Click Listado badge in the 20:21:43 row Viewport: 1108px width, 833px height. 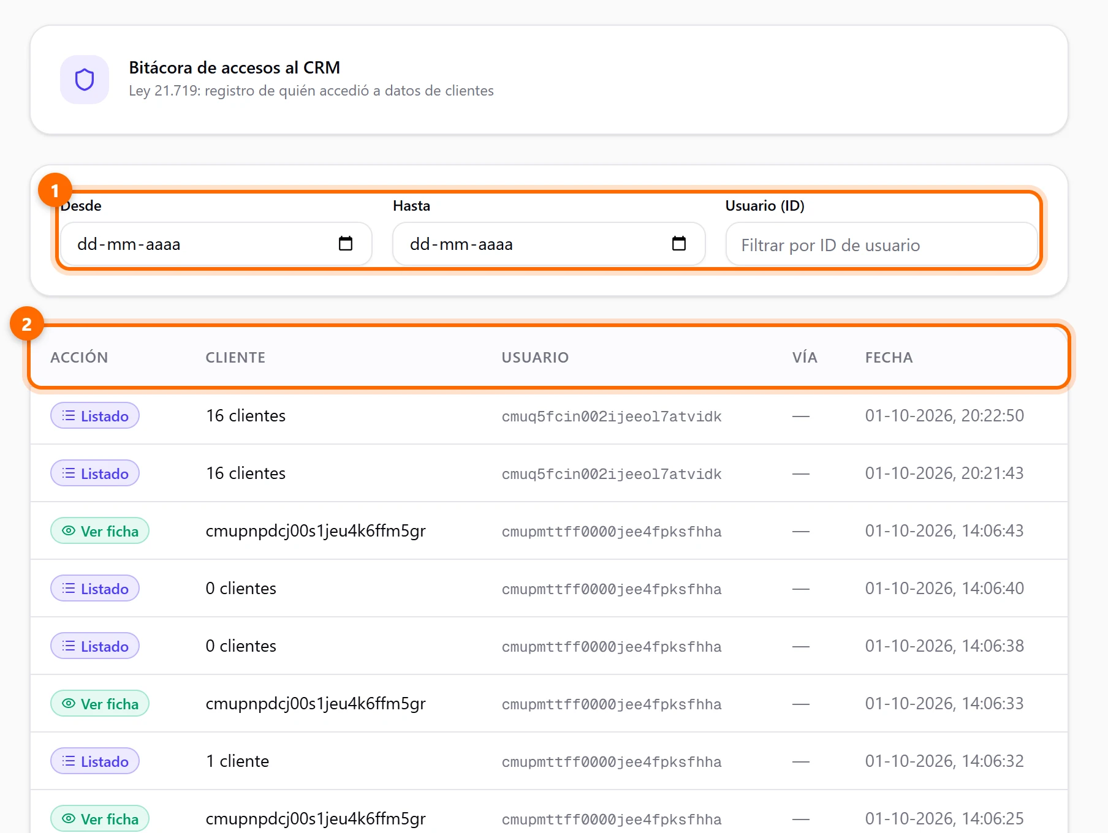(95, 473)
